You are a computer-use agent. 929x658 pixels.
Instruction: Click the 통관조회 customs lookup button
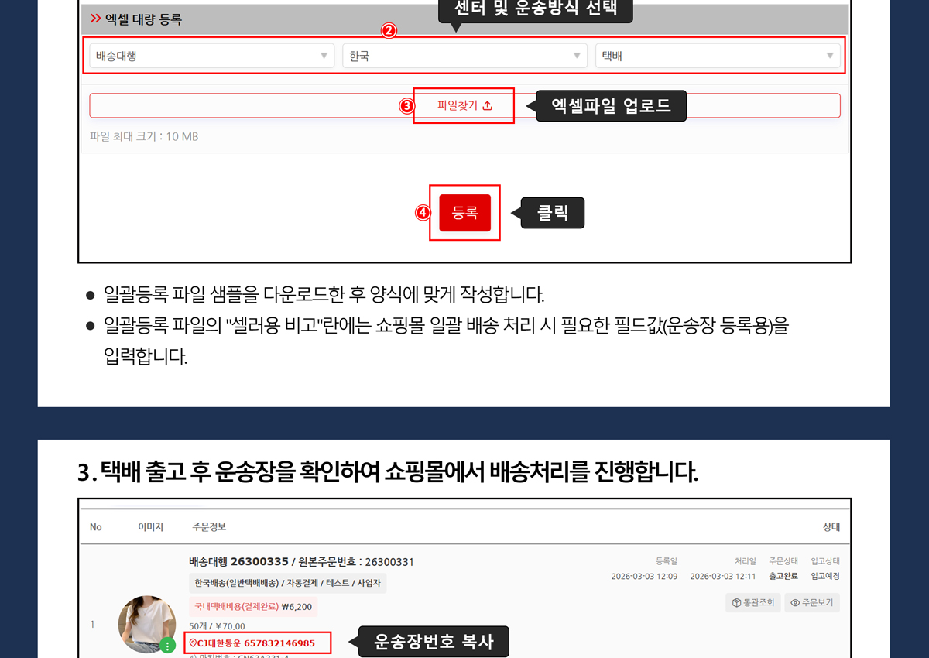coord(752,603)
